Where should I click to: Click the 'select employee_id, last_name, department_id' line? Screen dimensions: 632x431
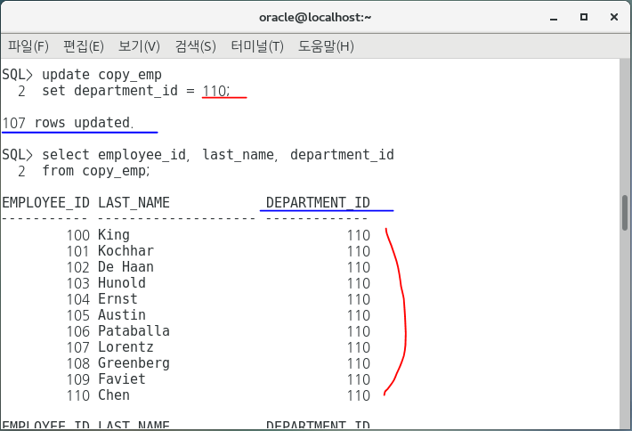(x=218, y=155)
